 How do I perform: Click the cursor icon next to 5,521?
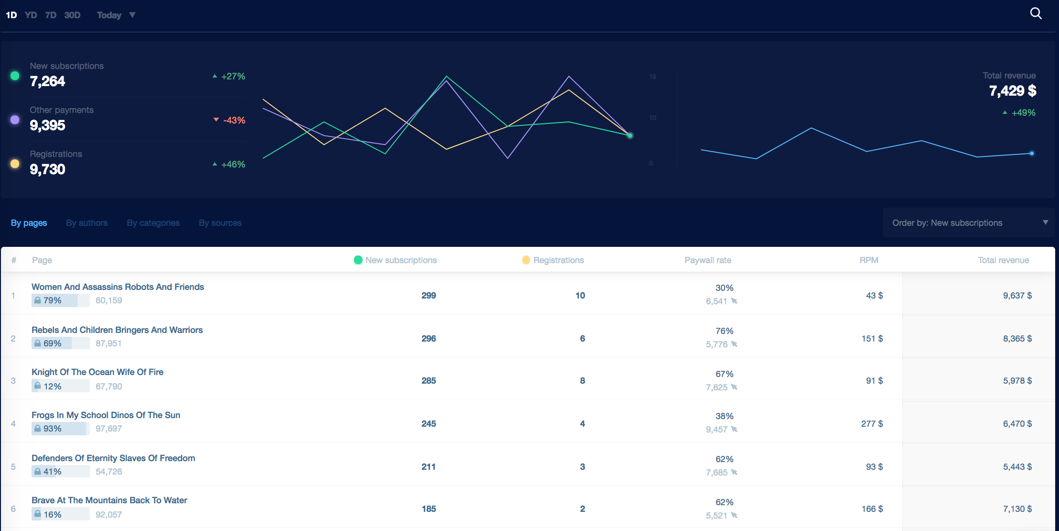(734, 515)
